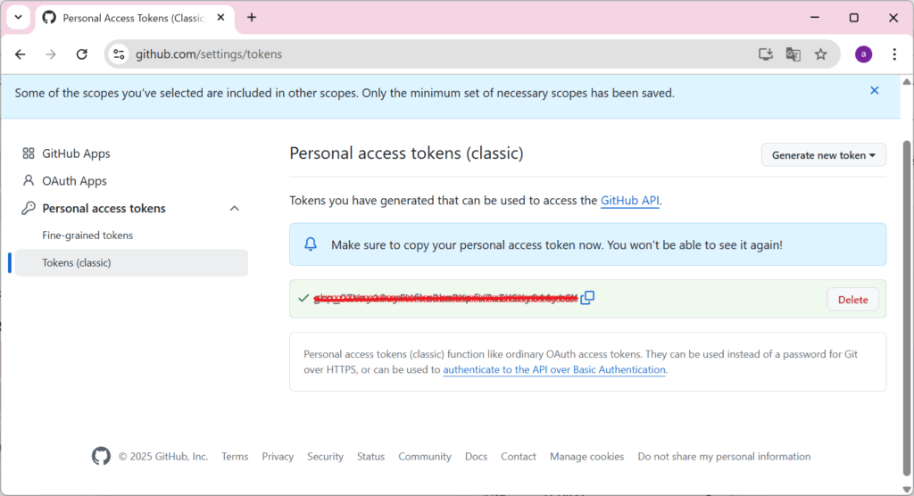Open the Chrome profile avatar
914x496 pixels.
[863, 54]
